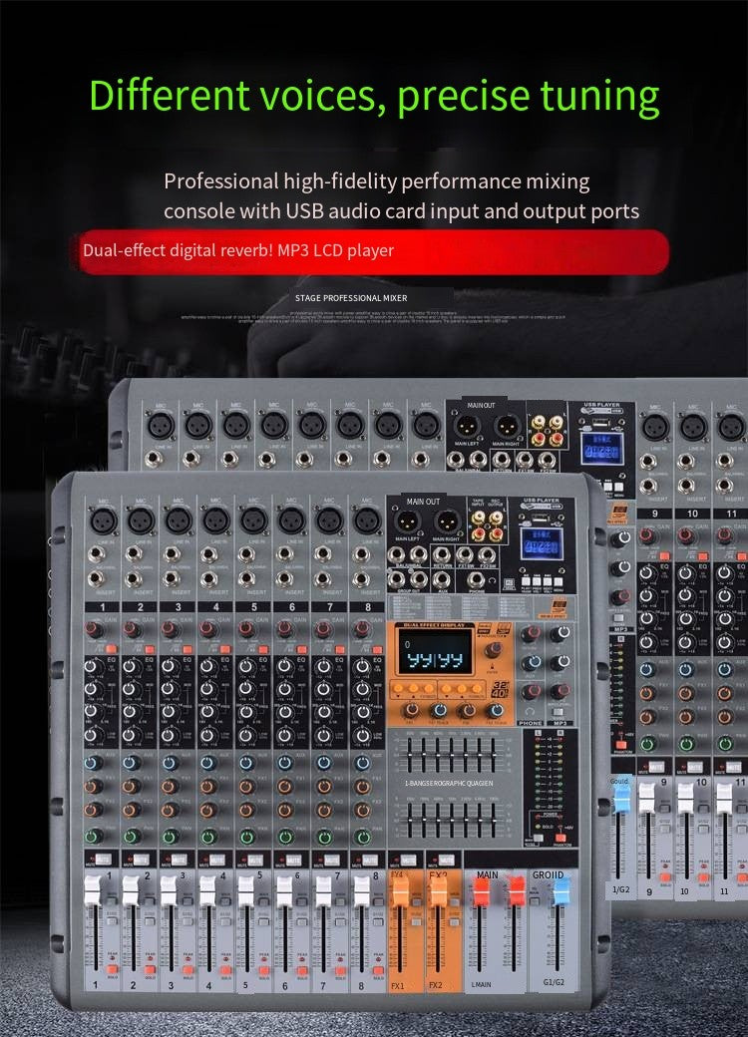Click the dual effect LCD showing 99|99
Viewport: 748px width, 1037px height.
pyautogui.click(x=435, y=651)
